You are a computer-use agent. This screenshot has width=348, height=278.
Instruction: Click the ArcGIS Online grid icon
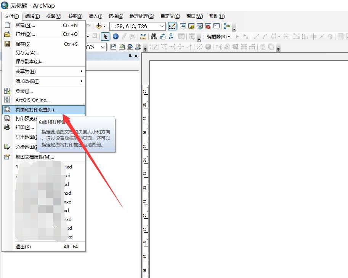(x=7, y=100)
